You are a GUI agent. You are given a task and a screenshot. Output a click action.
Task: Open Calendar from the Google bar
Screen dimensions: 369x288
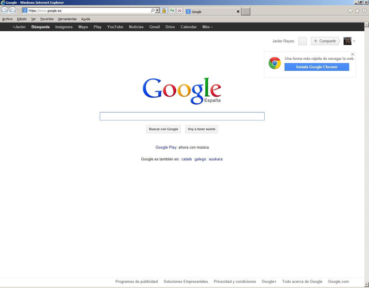189,27
